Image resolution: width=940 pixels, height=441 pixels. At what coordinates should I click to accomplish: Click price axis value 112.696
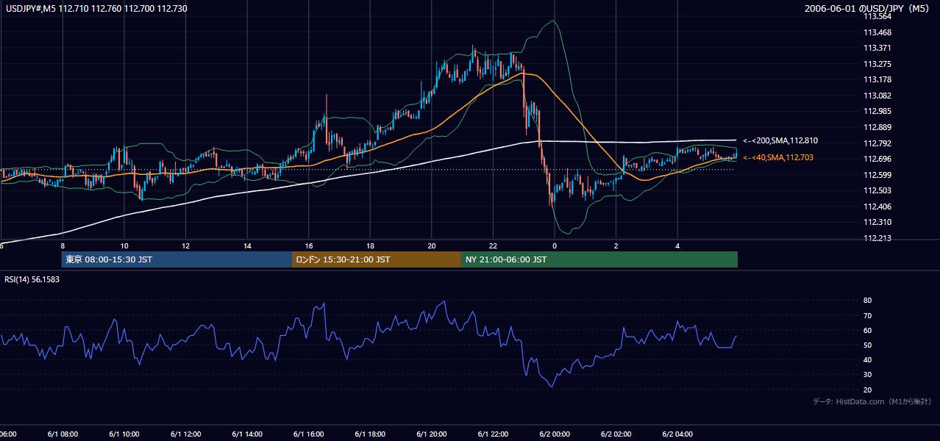click(877, 159)
